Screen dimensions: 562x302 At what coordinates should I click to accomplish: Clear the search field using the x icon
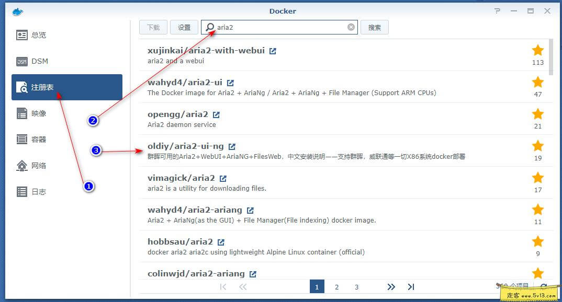pos(351,27)
